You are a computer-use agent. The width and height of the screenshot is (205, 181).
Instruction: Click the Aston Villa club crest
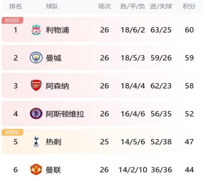point(36,114)
